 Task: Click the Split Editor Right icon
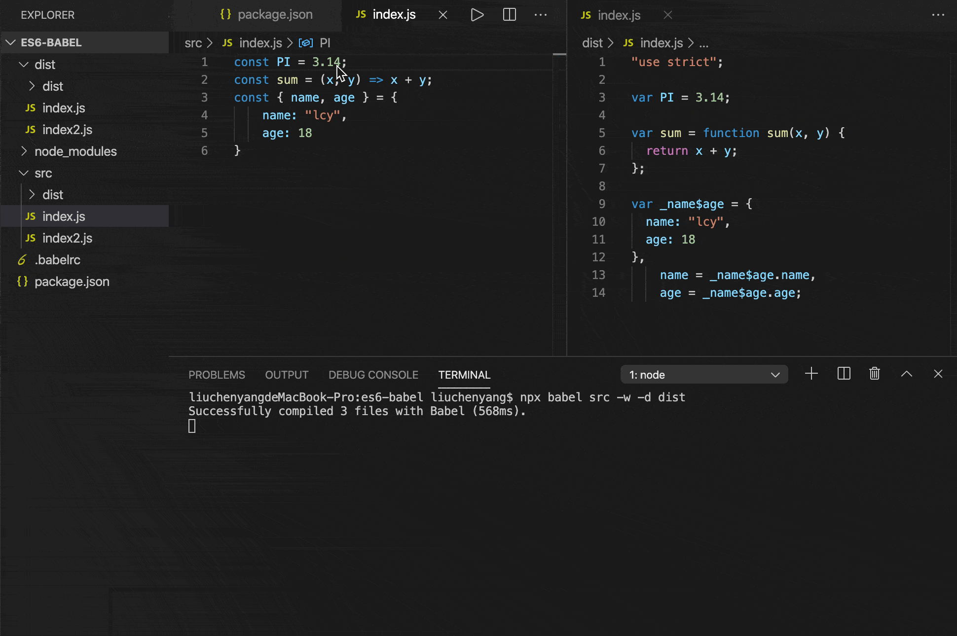pos(509,15)
